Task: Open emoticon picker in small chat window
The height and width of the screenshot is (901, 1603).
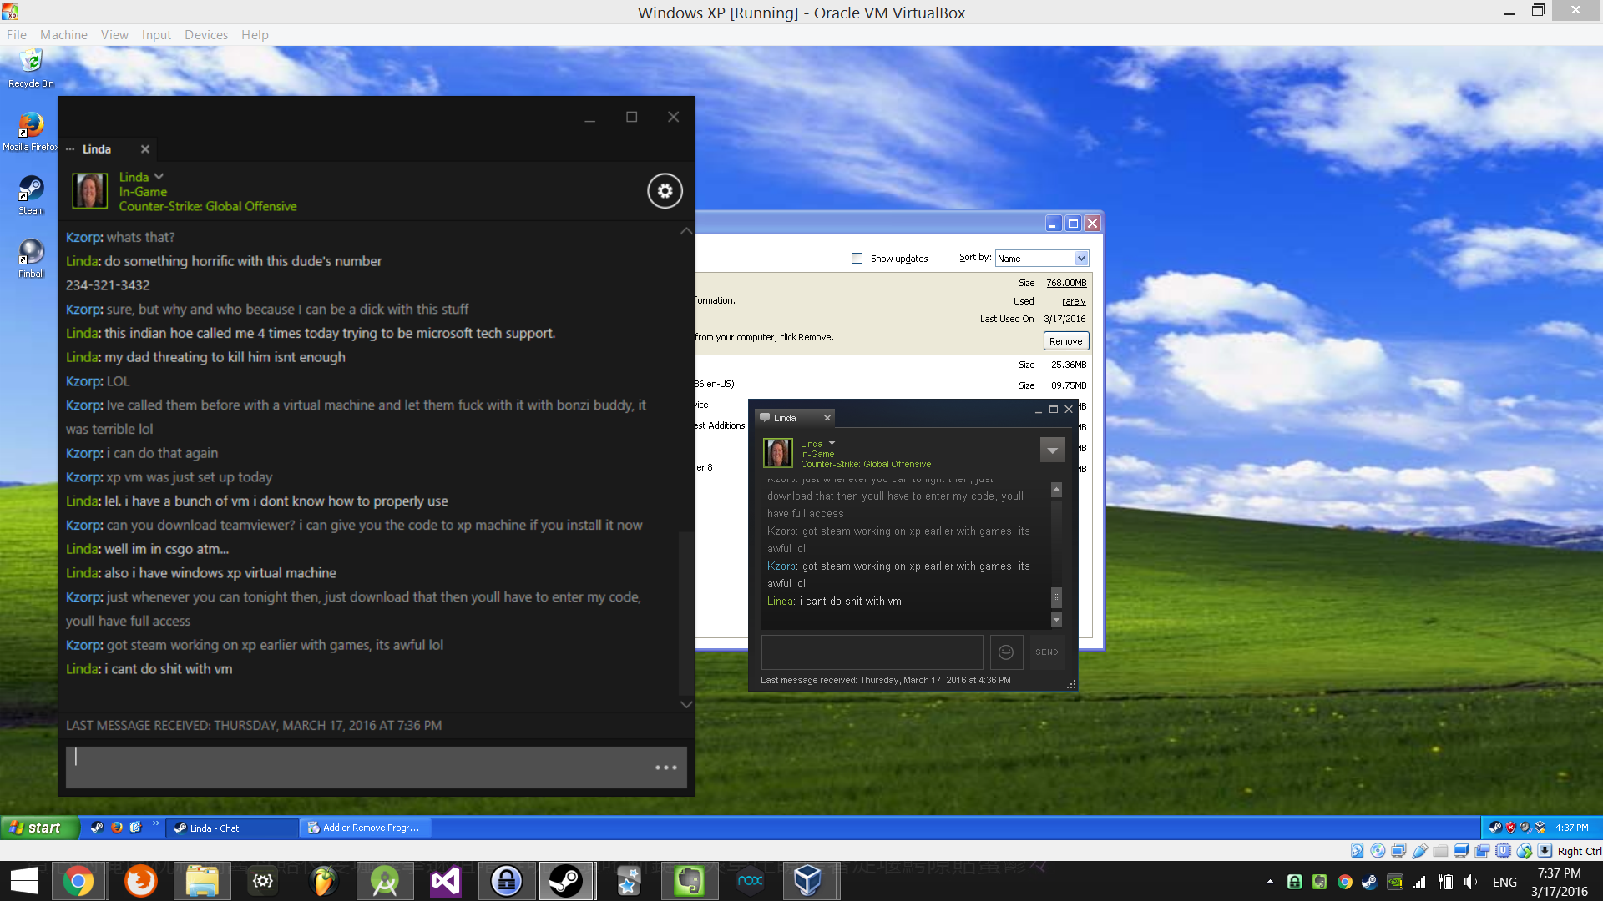Action: (x=1006, y=652)
